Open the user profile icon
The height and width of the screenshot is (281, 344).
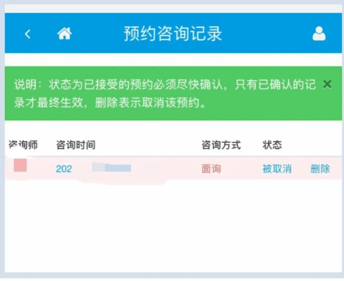pos(319,34)
